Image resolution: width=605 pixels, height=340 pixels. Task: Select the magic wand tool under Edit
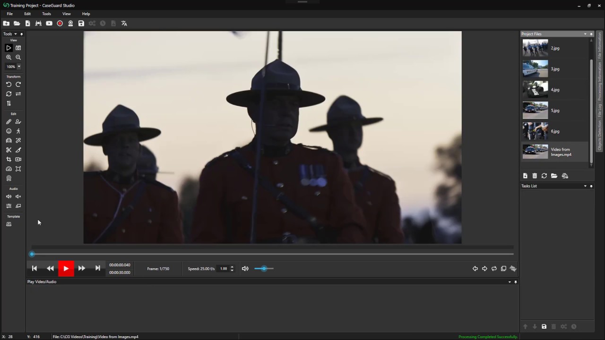pyautogui.click(x=18, y=141)
